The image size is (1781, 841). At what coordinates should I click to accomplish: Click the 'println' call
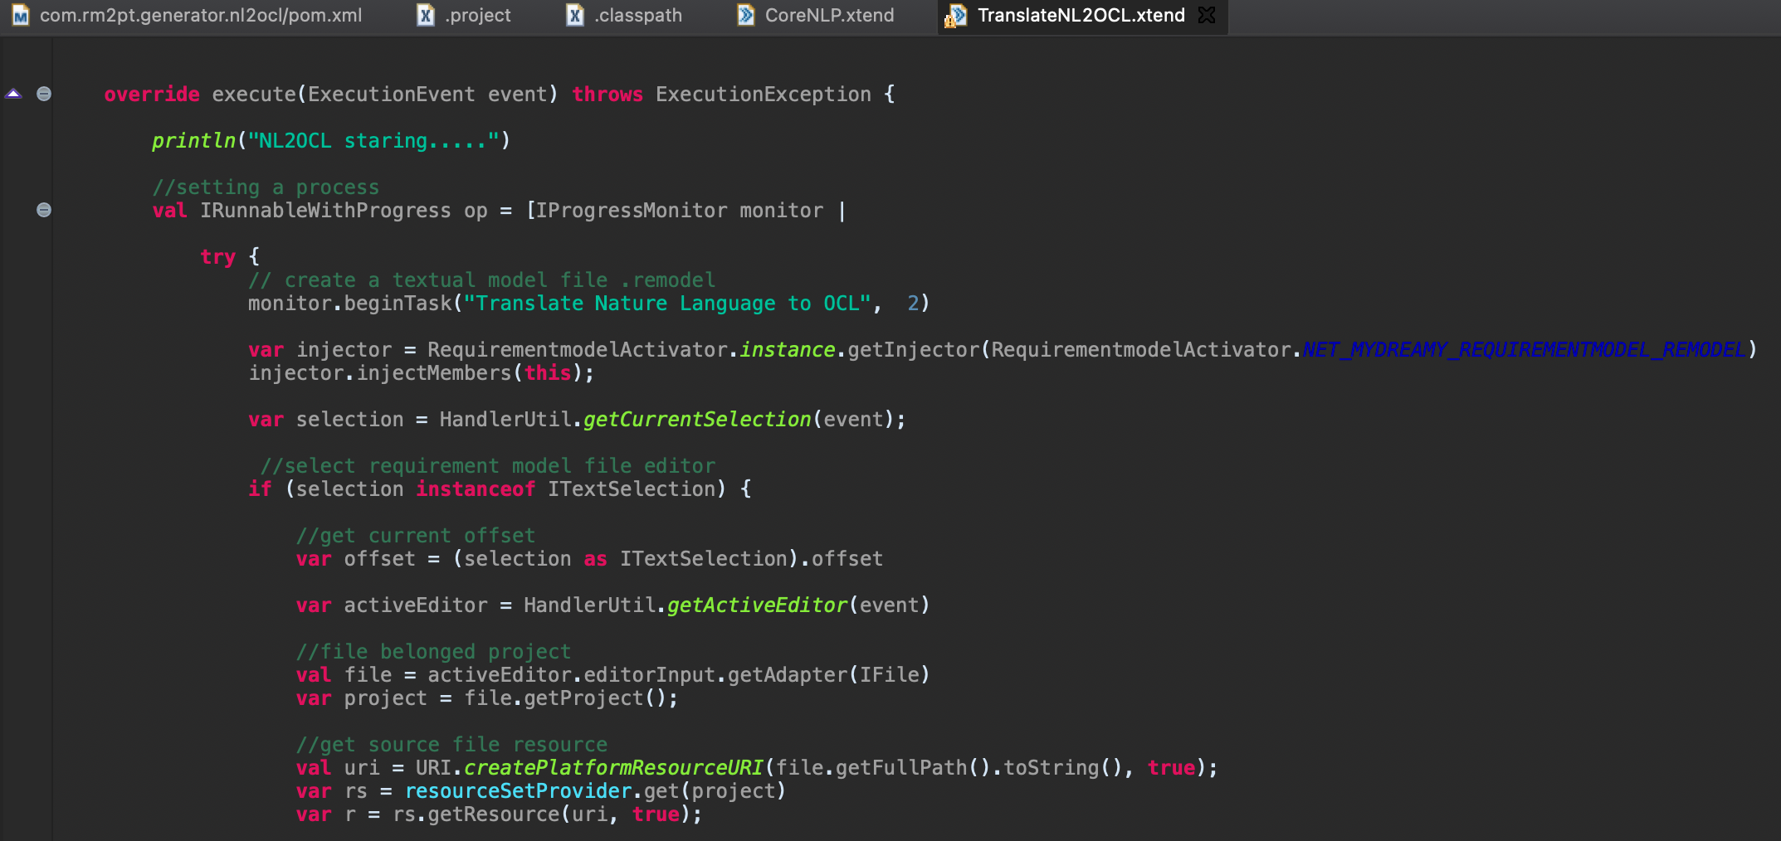194,141
